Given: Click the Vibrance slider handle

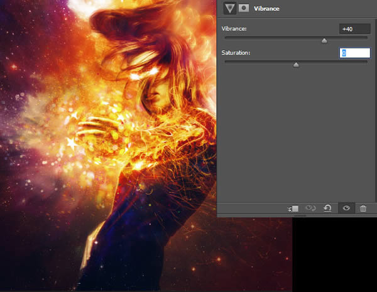Looking at the screenshot, I should 324,41.
